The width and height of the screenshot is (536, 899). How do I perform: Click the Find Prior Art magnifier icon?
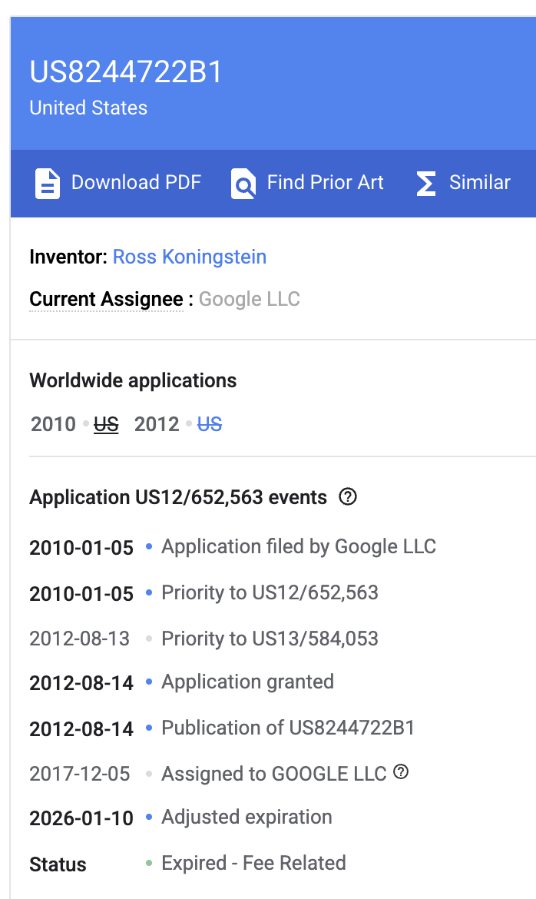pos(243,184)
